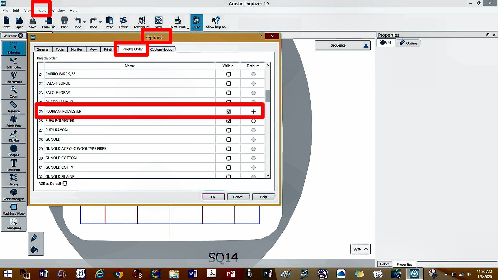The image size is (498, 280).
Task: Open the Undo history dropdown arrow
Action: click(x=84, y=22)
